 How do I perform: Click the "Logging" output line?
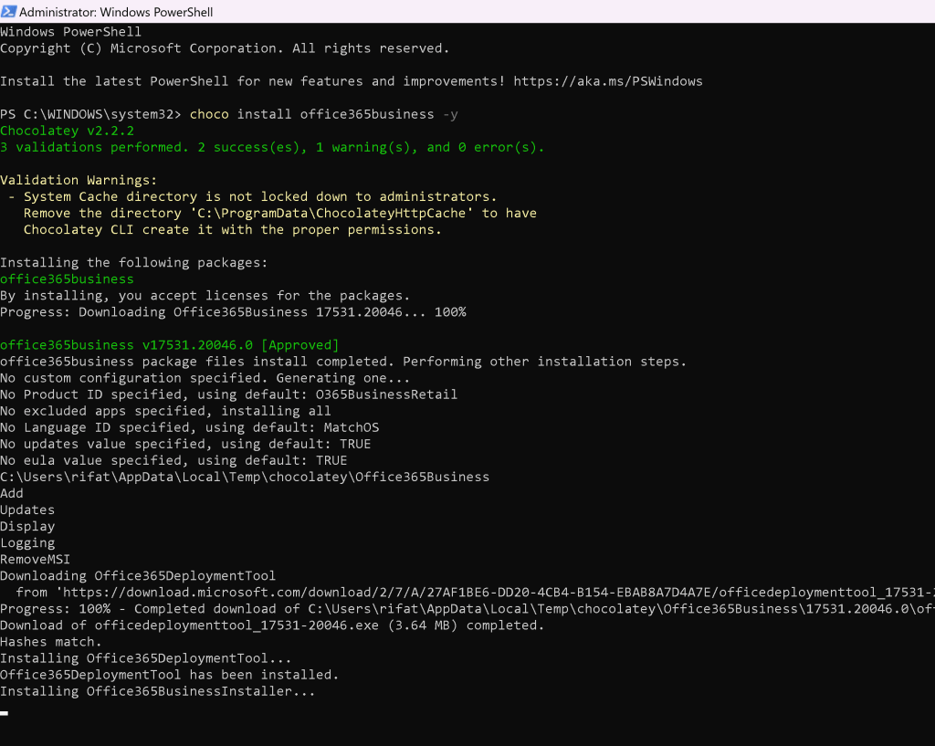coord(27,542)
